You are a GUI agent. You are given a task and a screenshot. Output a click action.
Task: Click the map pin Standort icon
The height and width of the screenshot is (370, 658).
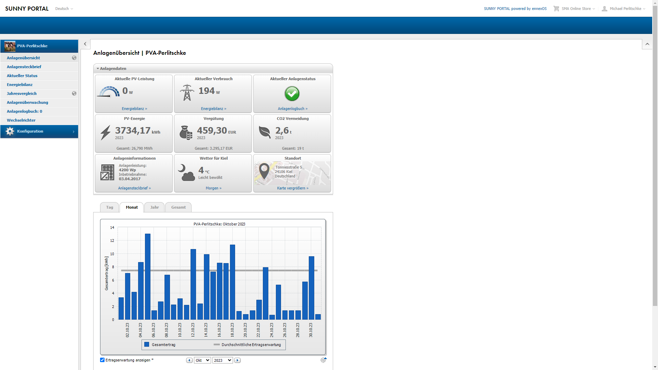point(264,171)
